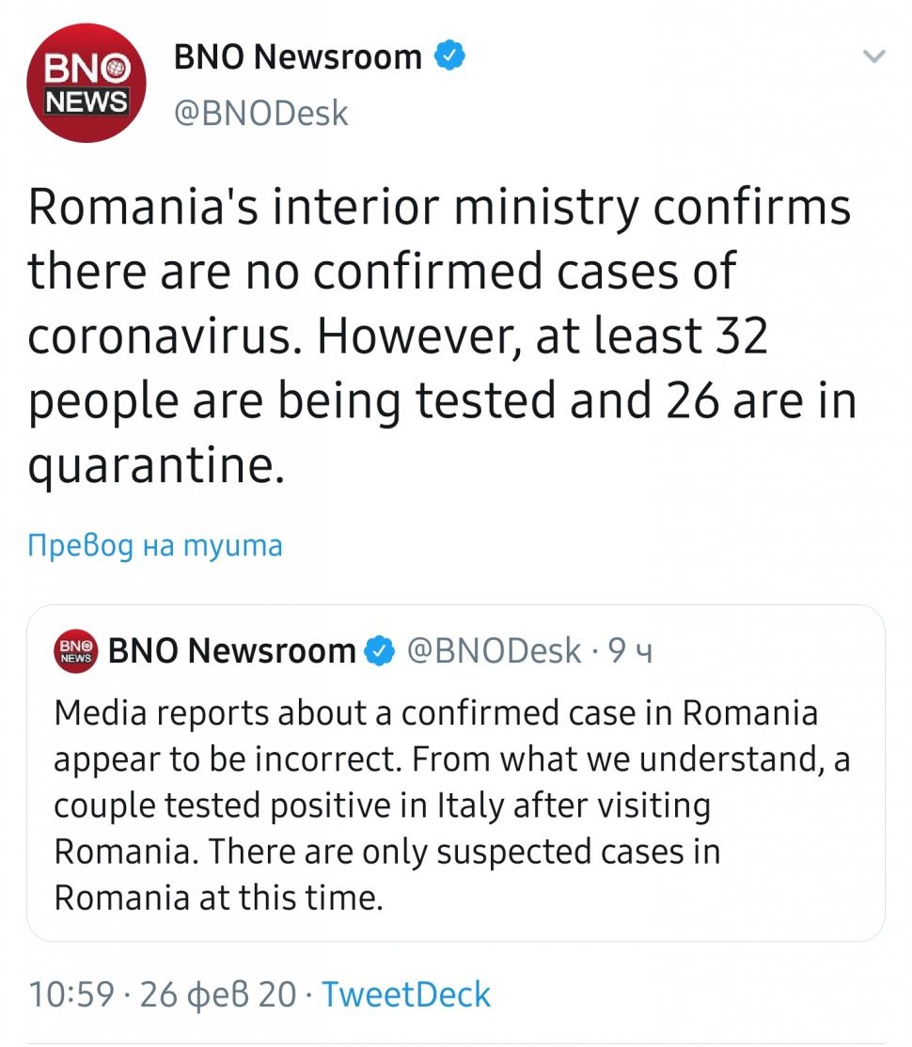Click the '26 фев 20' tweet date
Screen dimensions: 912x1047
pos(218,994)
